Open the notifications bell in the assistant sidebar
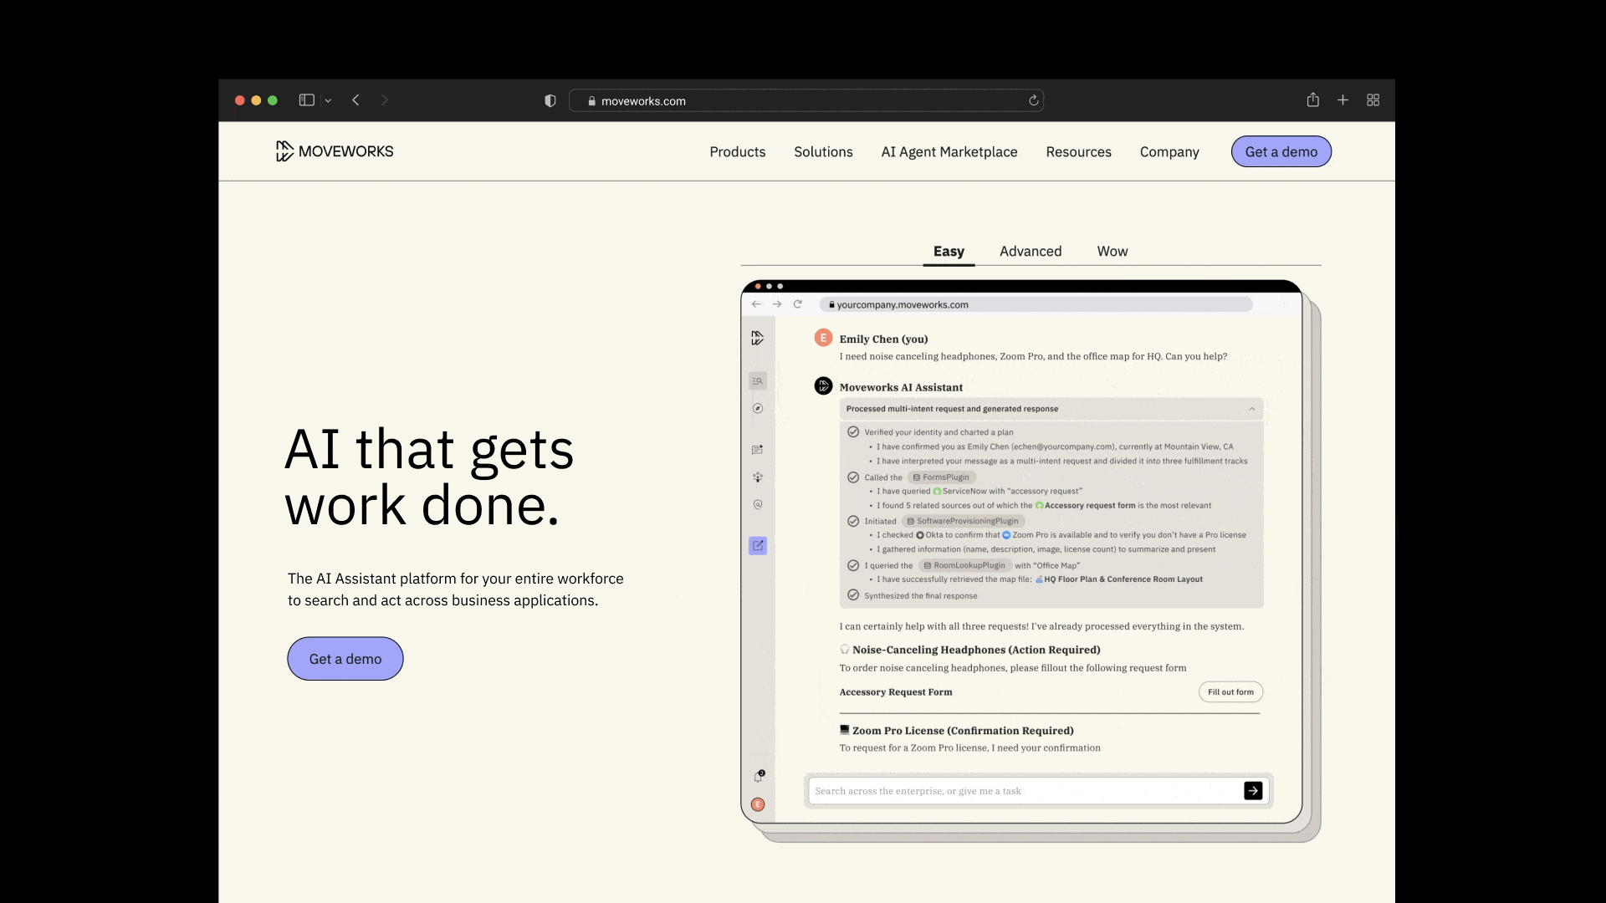The width and height of the screenshot is (1606, 903). click(x=759, y=777)
